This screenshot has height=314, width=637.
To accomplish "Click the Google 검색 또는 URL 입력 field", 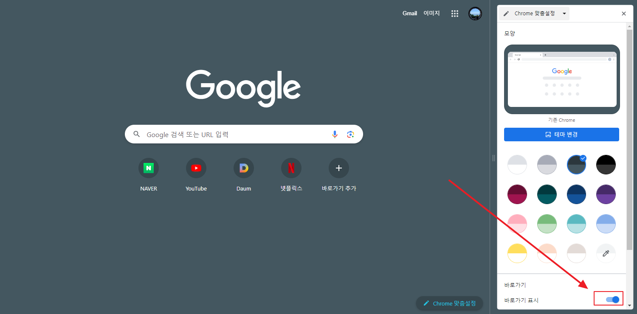I will click(x=244, y=134).
